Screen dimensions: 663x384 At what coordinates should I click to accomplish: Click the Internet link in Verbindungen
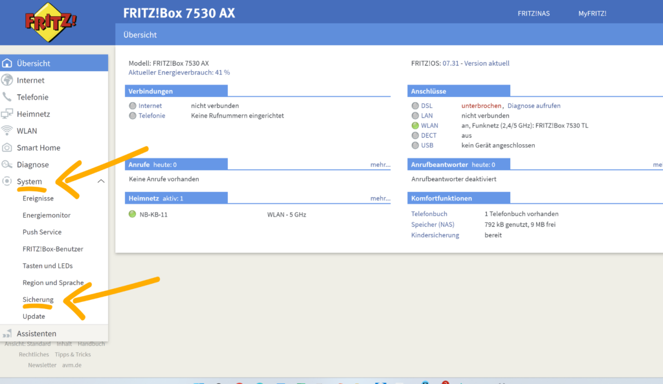(150, 106)
